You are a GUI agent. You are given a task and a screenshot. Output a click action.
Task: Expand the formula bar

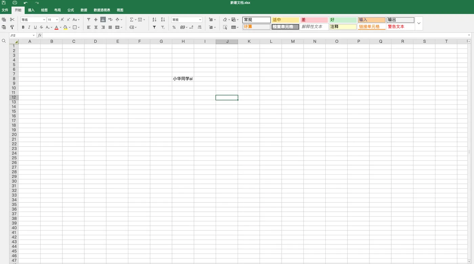[x=469, y=35]
